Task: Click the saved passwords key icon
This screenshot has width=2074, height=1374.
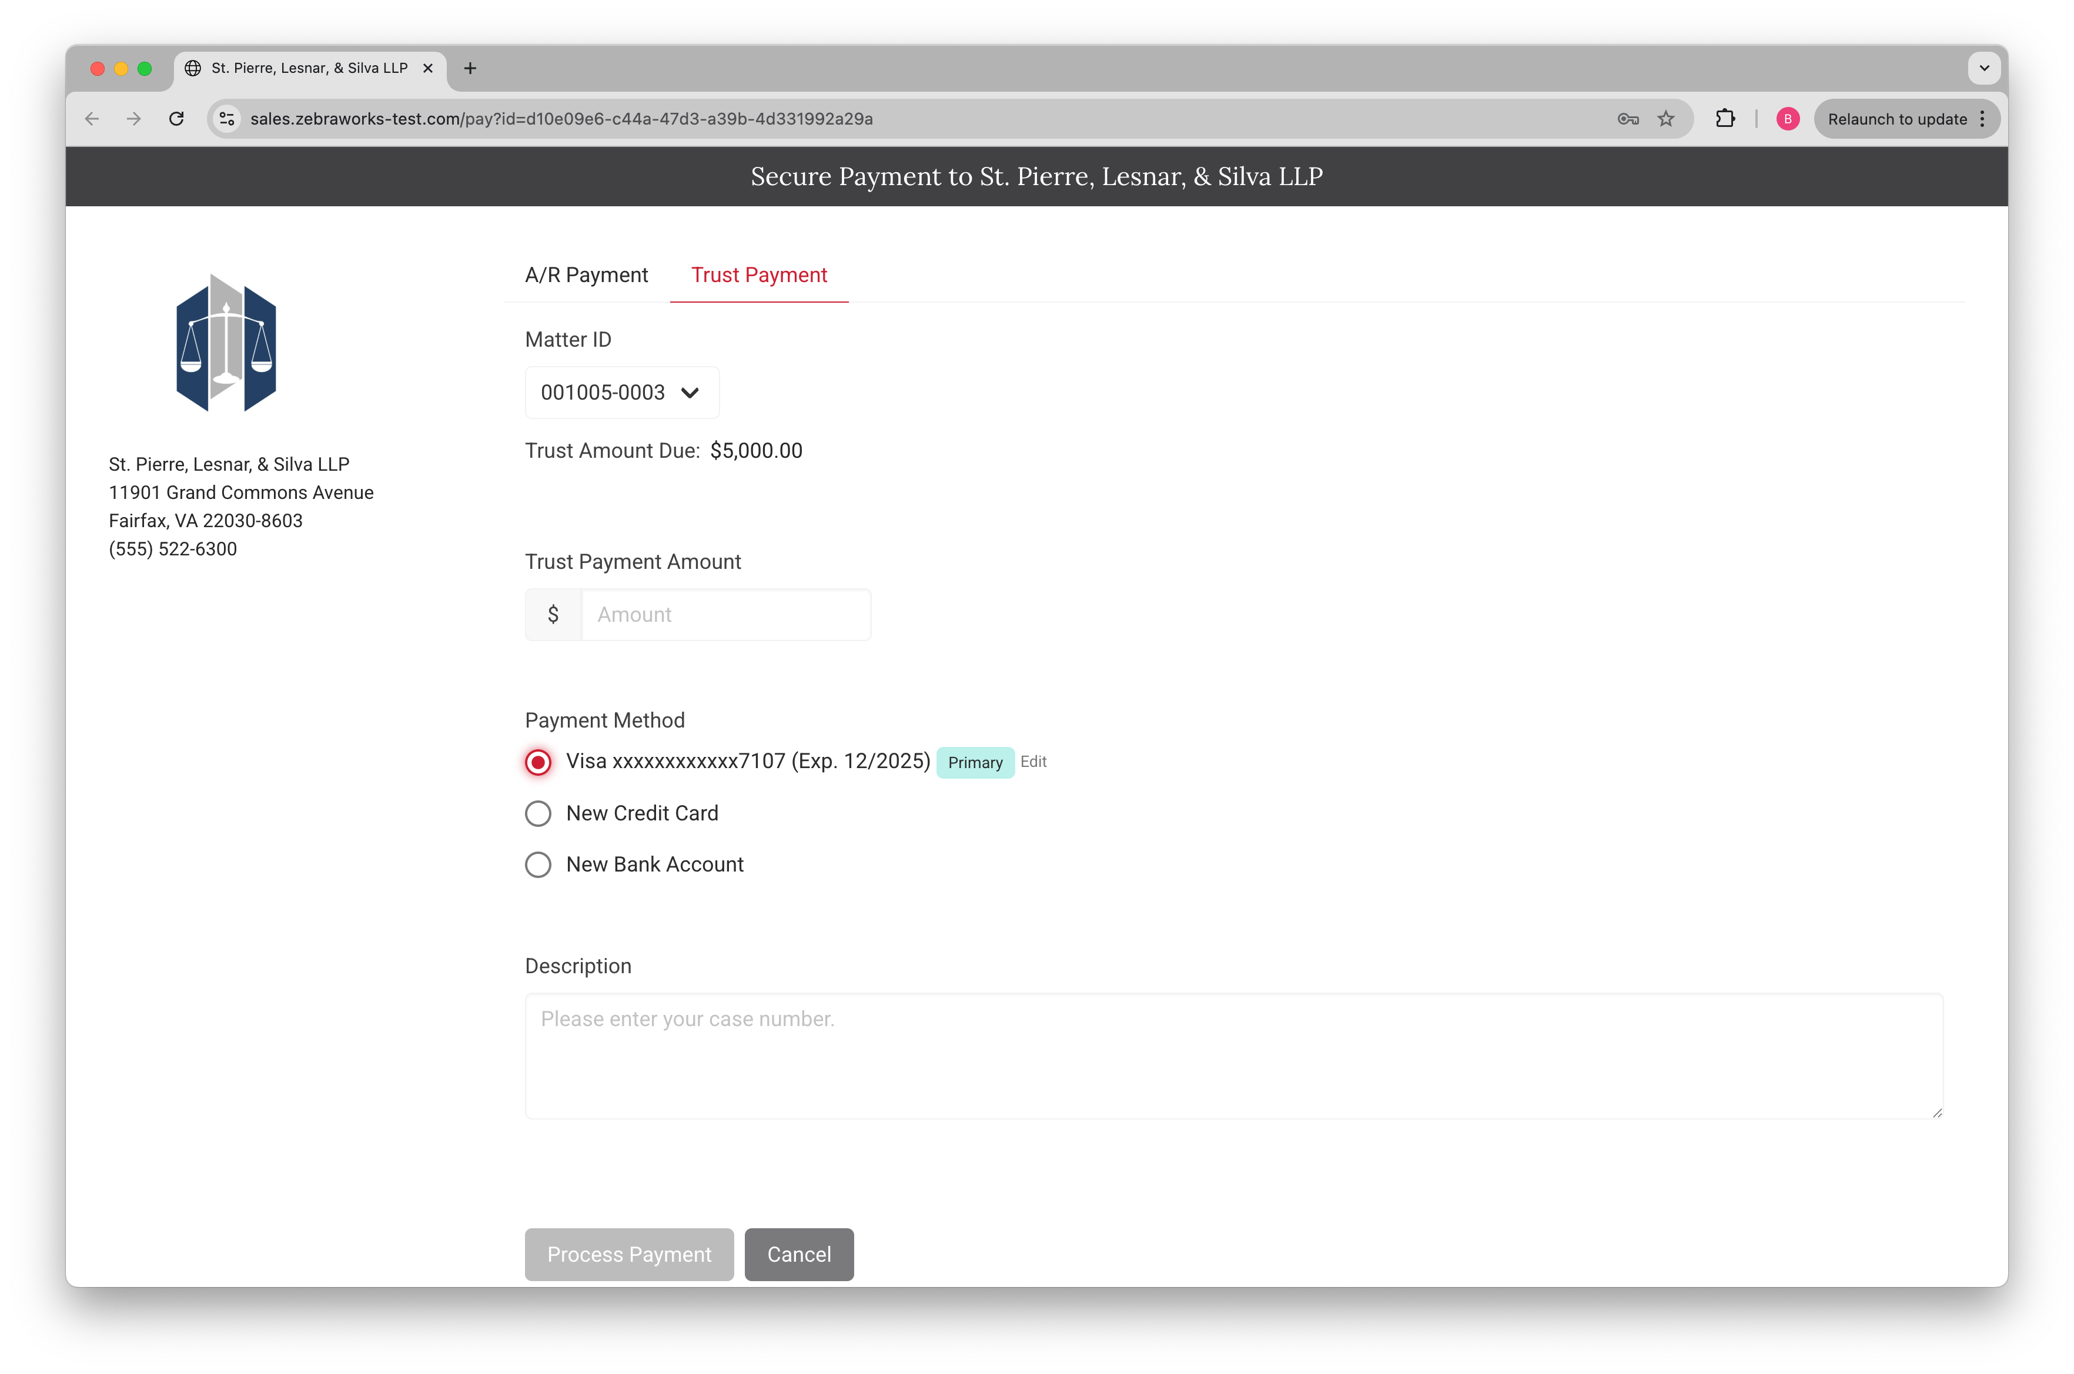Action: tap(1628, 119)
